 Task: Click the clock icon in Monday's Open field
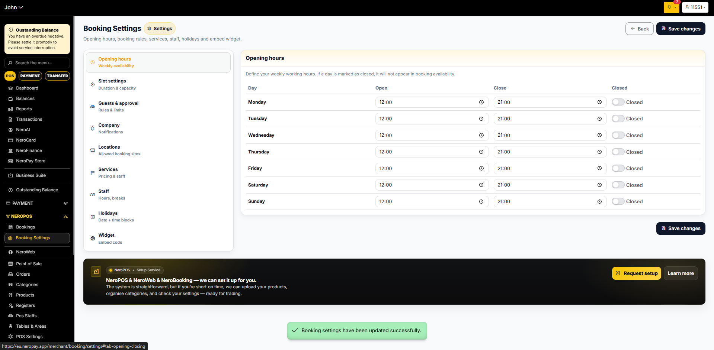coord(481,102)
